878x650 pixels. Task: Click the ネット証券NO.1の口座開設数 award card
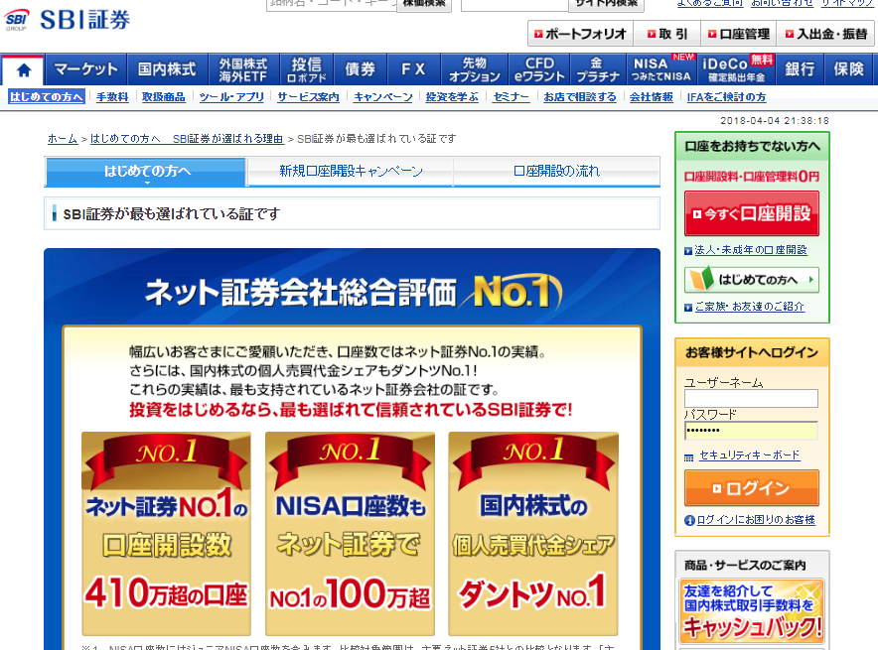[166, 534]
